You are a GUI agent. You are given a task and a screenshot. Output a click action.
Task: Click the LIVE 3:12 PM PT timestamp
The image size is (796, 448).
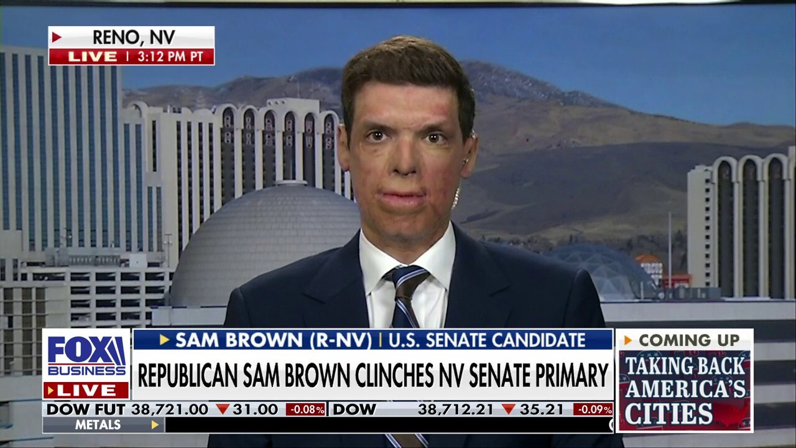pyautogui.click(x=132, y=57)
